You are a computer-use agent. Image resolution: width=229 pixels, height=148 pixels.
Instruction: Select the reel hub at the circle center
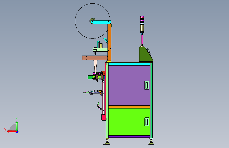point(92,21)
